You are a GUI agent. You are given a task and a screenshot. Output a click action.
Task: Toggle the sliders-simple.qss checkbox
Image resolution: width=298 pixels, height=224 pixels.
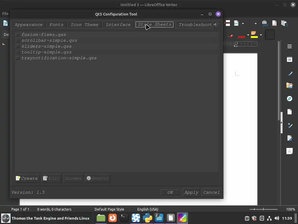point(17,46)
